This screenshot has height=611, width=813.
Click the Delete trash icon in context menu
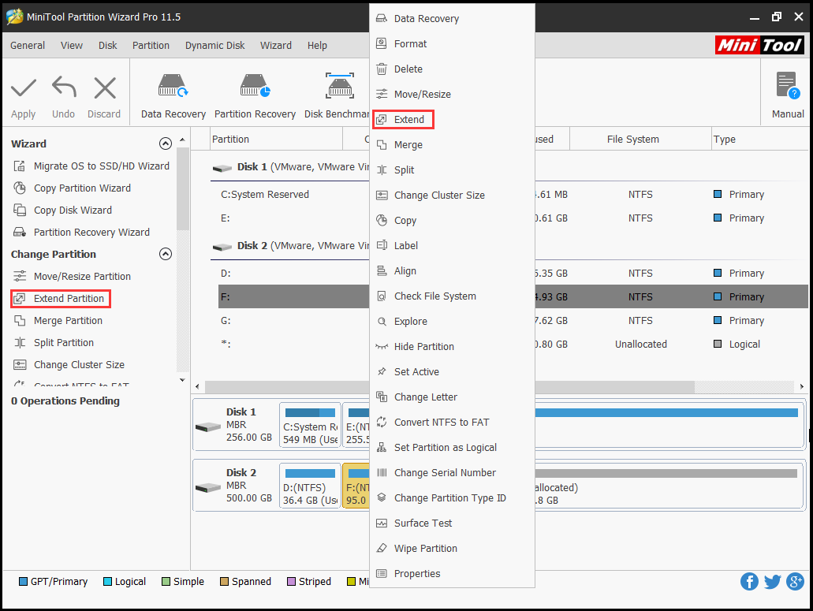(382, 69)
